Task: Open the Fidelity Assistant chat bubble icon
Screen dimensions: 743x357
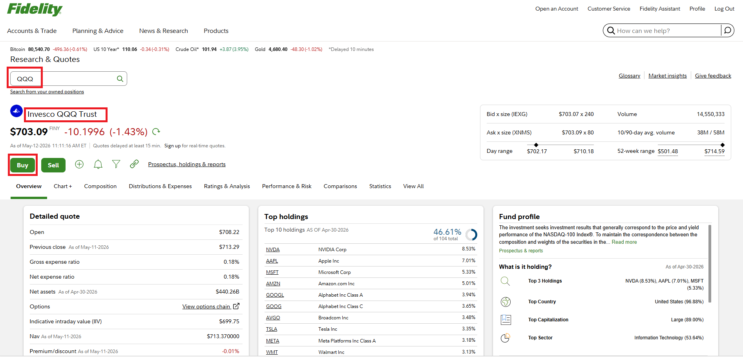Action: point(728,30)
